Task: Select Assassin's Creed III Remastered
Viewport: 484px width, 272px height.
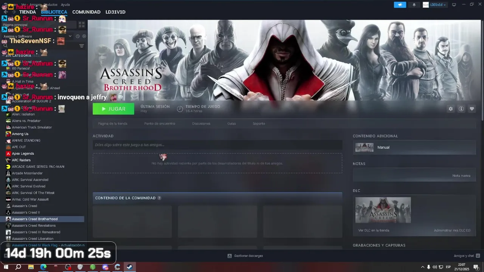Action: [36, 232]
